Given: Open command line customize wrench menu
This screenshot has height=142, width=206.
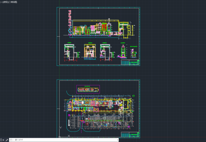Looking at the screenshot, I should coord(7,140).
